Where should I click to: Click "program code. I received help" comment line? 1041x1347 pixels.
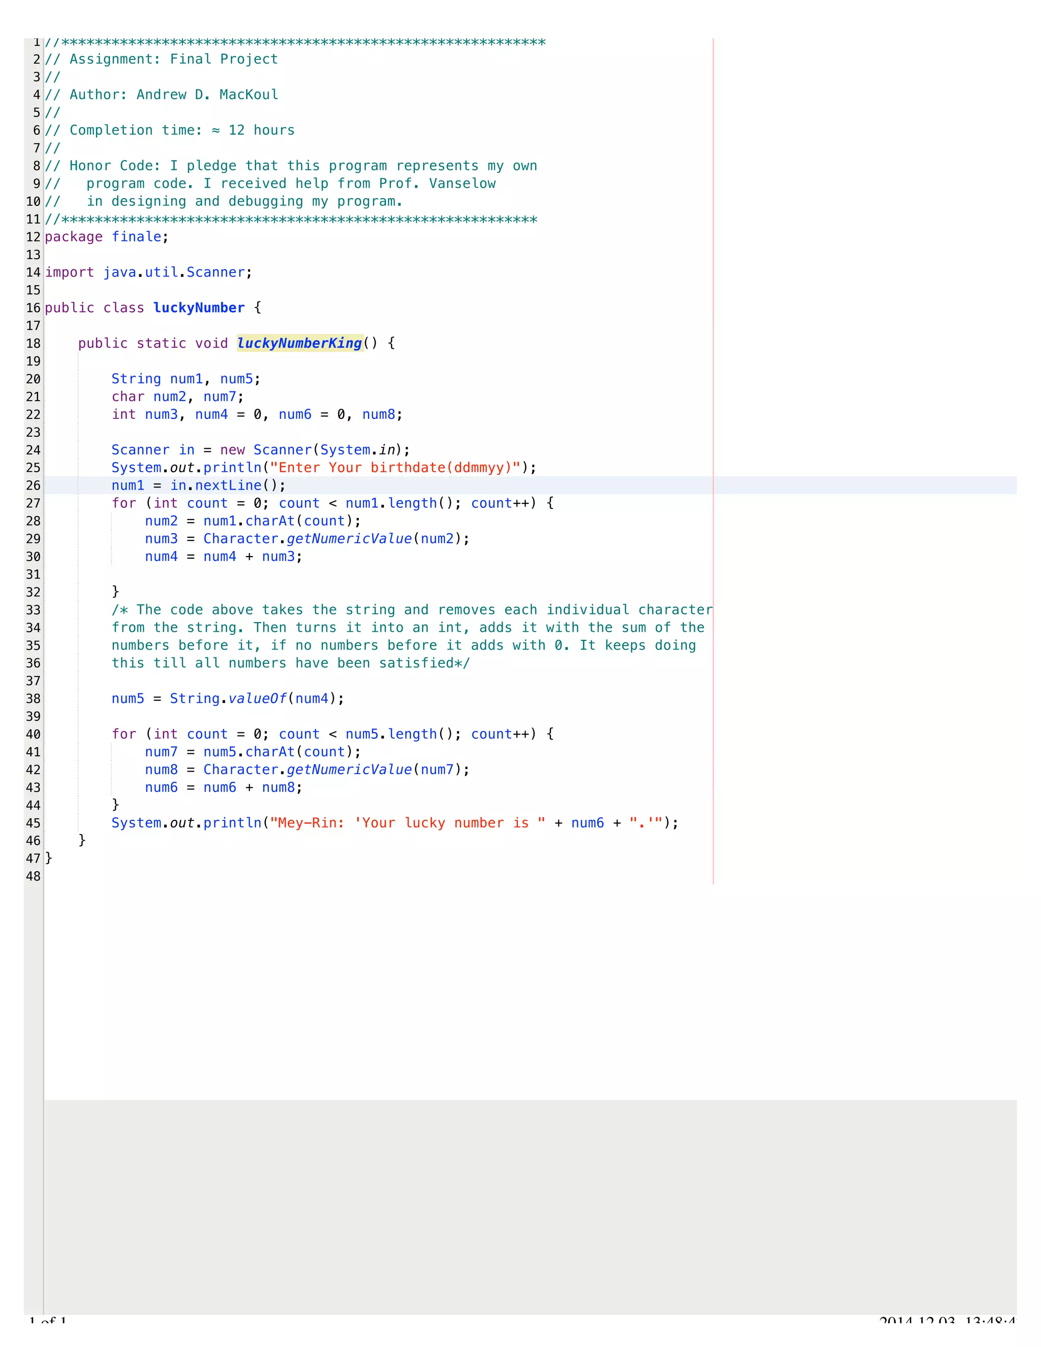coord(270,184)
